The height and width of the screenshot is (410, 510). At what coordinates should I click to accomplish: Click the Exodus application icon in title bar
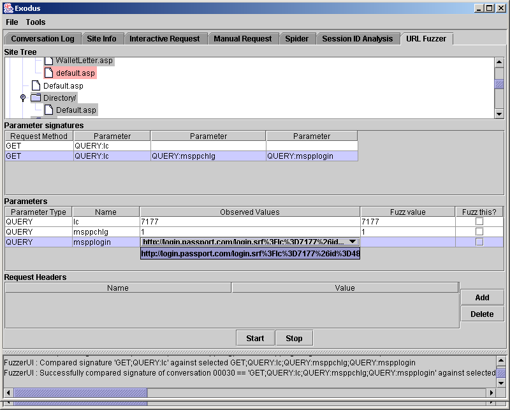click(8, 8)
